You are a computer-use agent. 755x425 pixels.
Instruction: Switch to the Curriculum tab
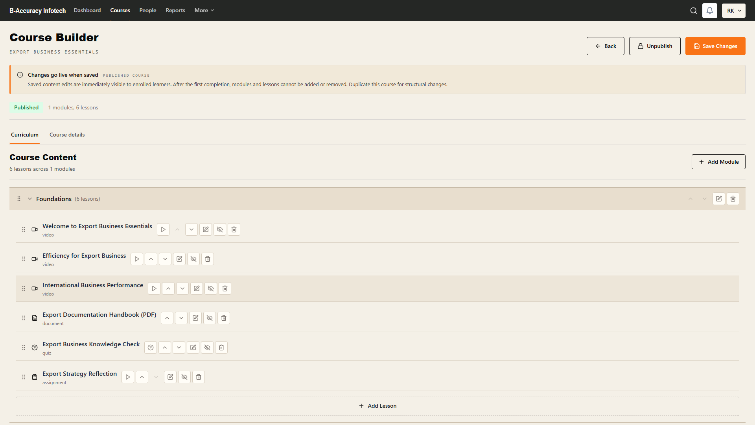25,135
